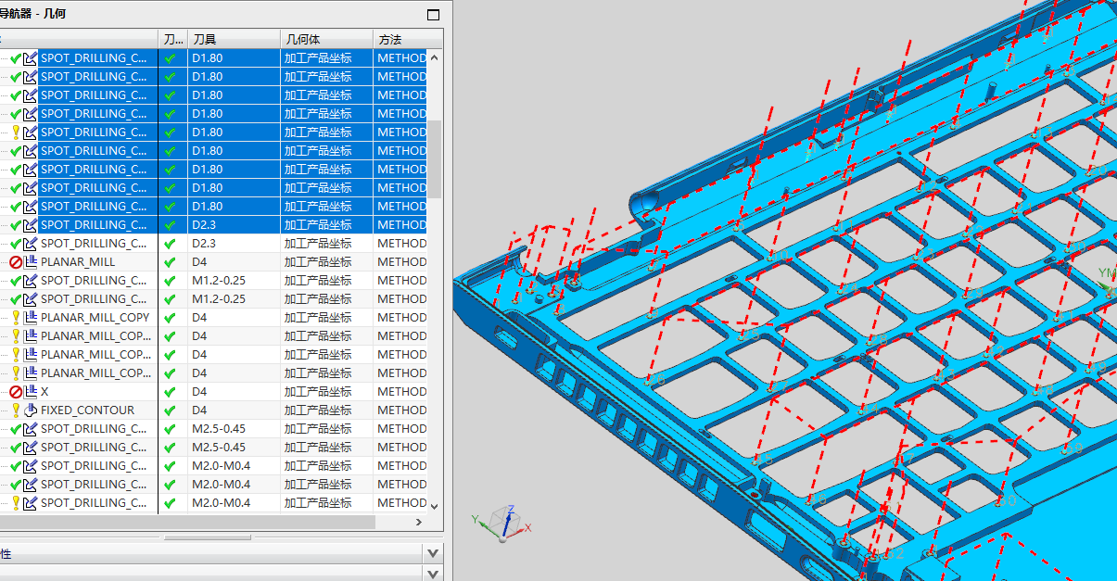Screen dimensions: 1117x581
Task: Click the tool-change check mark in row X
Action: coord(170,392)
